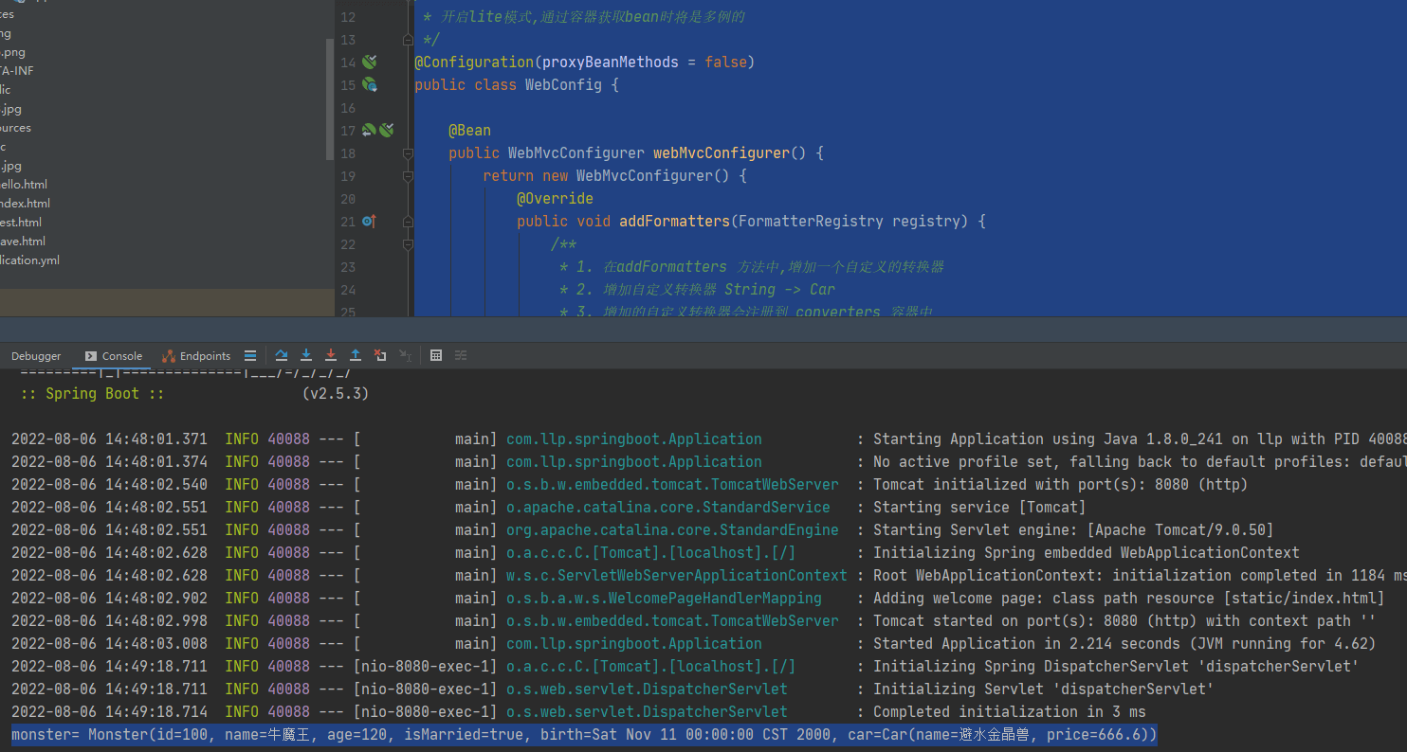
Task: Click the 'Starting service [Tomcat]' log message
Action: pyautogui.click(x=979, y=508)
